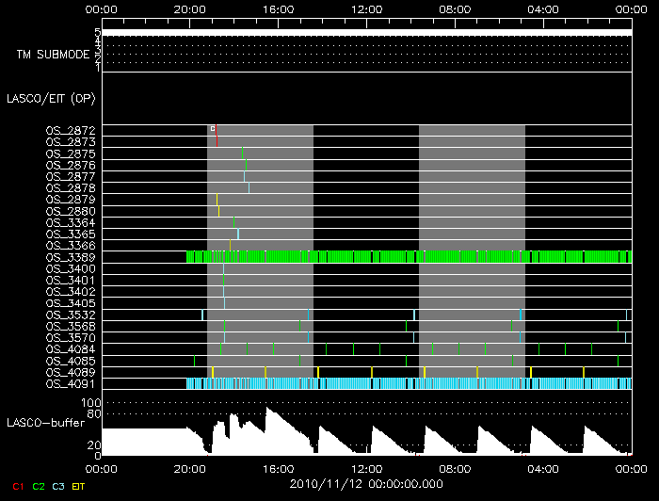Click the TM SUBMODE axis label

[x=54, y=55]
